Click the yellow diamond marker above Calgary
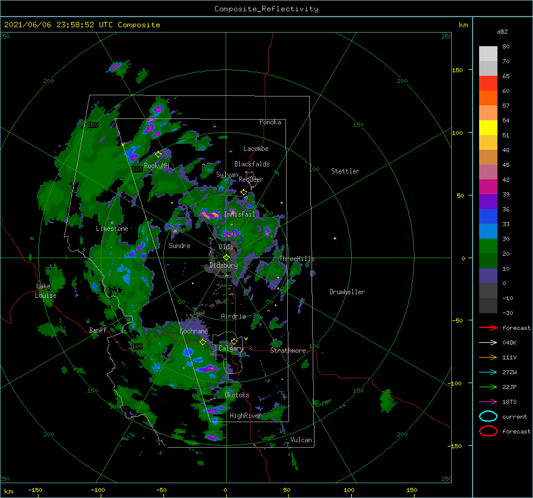Screen dimensions: 533x498 pos(234,341)
